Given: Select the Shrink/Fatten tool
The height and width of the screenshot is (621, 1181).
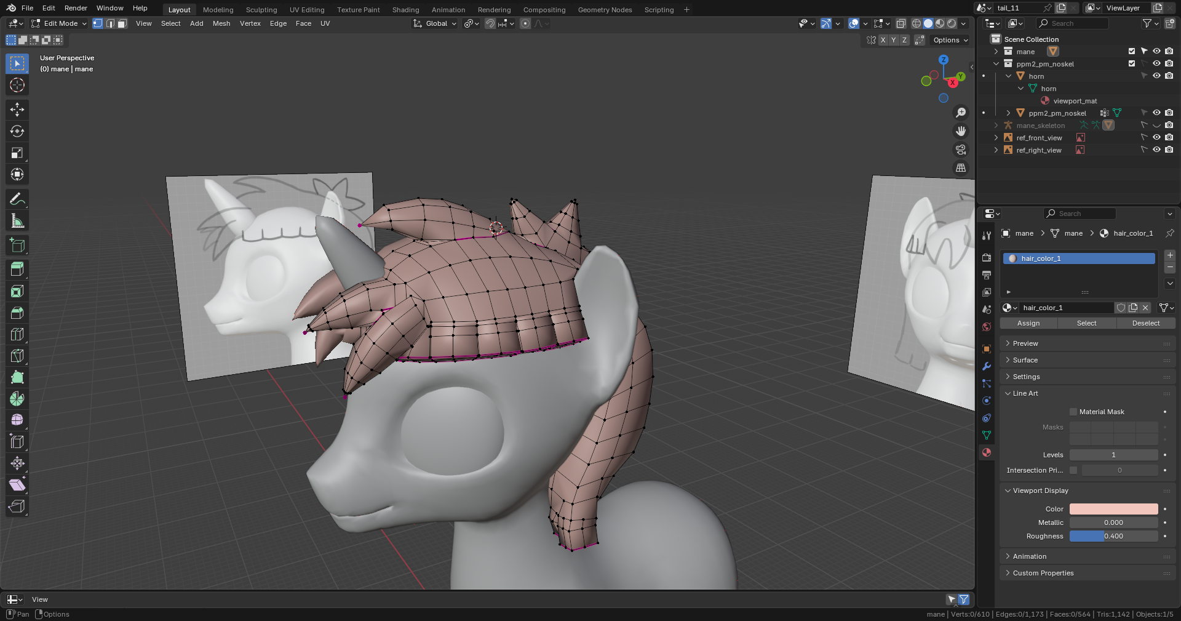Looking at the screenshot, I should point(17,463).
